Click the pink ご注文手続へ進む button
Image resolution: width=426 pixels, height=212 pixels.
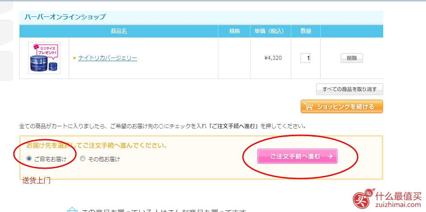point(297,156)
